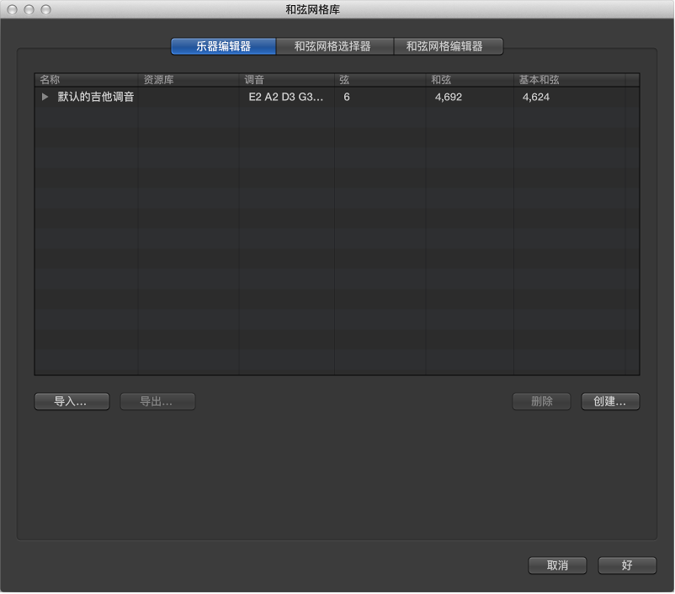675x594 pixels.
Task: Click the 删除 button
Action: (541, 401)
